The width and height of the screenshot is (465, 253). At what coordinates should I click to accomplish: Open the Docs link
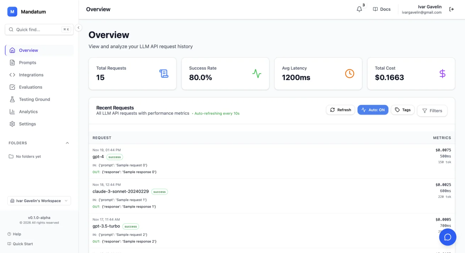point(382,9)
